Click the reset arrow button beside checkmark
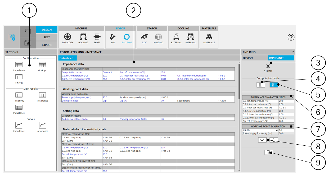 click(274, 140)
